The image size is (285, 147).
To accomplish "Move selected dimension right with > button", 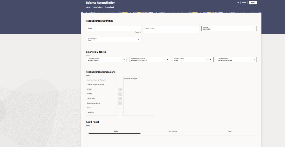I will (x=120, y=89).
